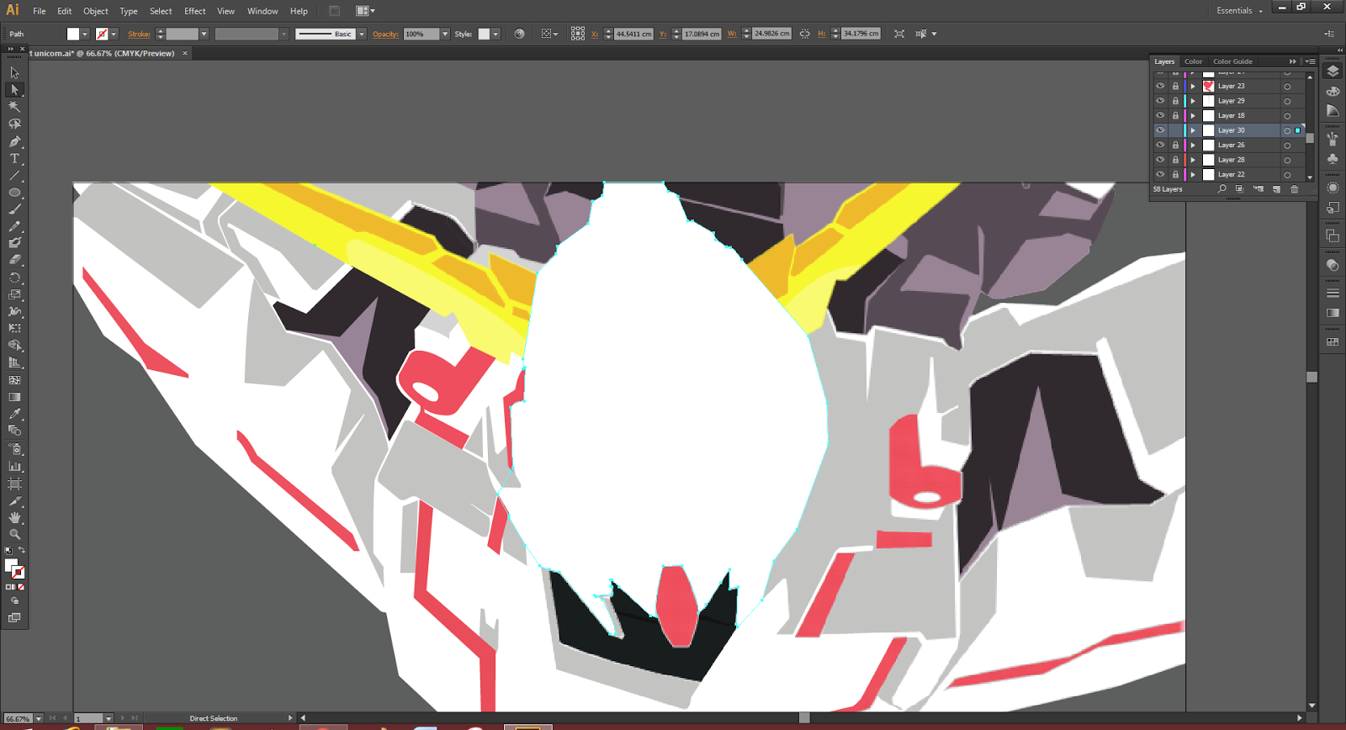
Task: Open the File menu
Action: [40, 11]
